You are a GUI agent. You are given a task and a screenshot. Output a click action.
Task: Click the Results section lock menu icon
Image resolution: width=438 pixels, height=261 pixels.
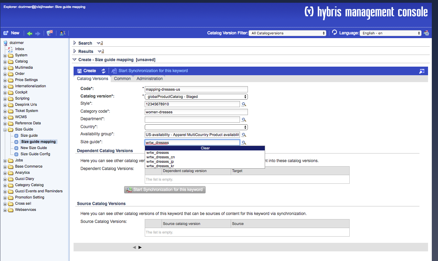point(101,52)
